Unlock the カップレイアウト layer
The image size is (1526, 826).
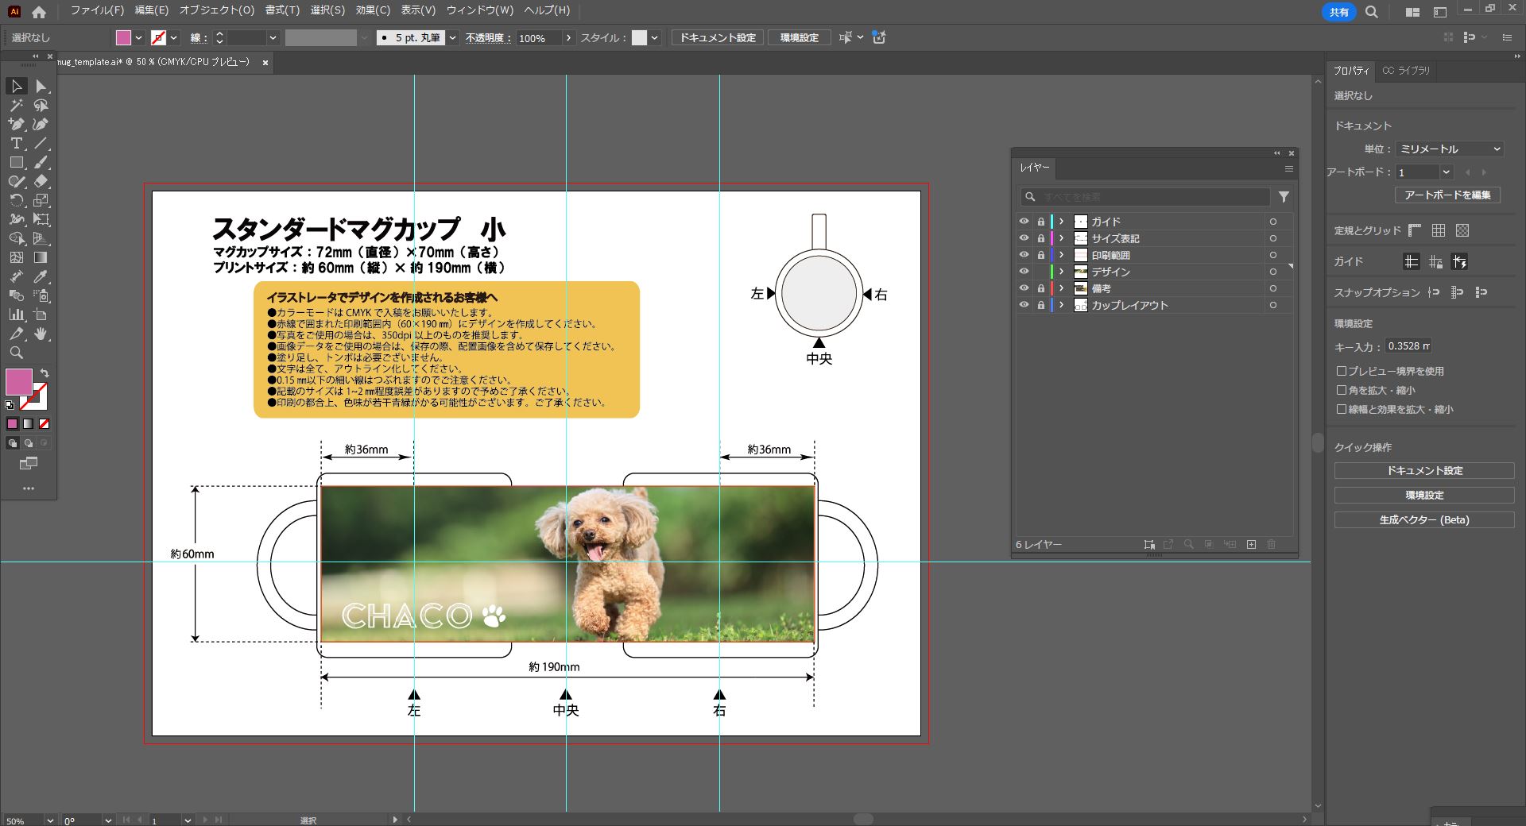click(x=1040, y=305)
